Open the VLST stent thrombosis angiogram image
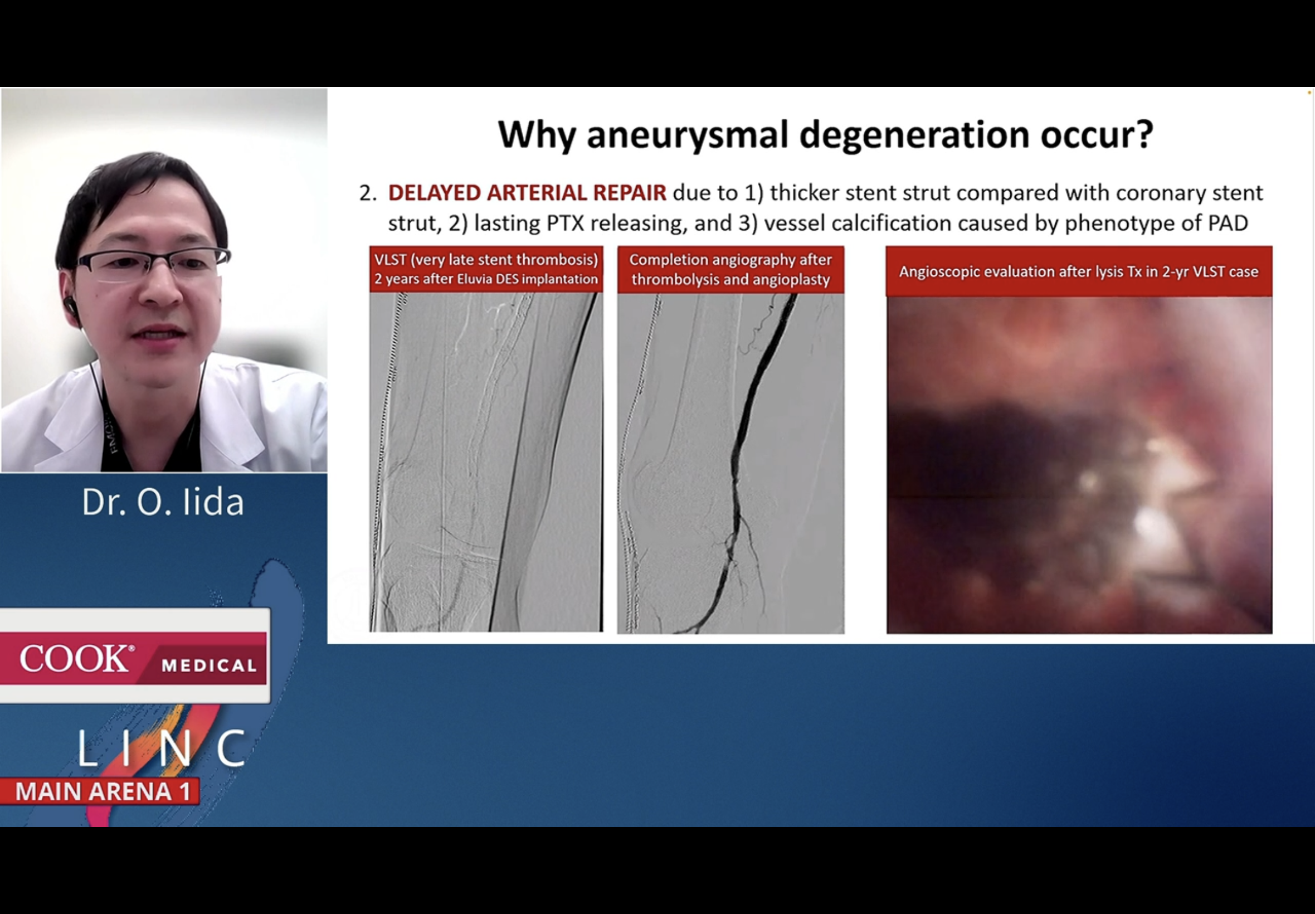 485,461
